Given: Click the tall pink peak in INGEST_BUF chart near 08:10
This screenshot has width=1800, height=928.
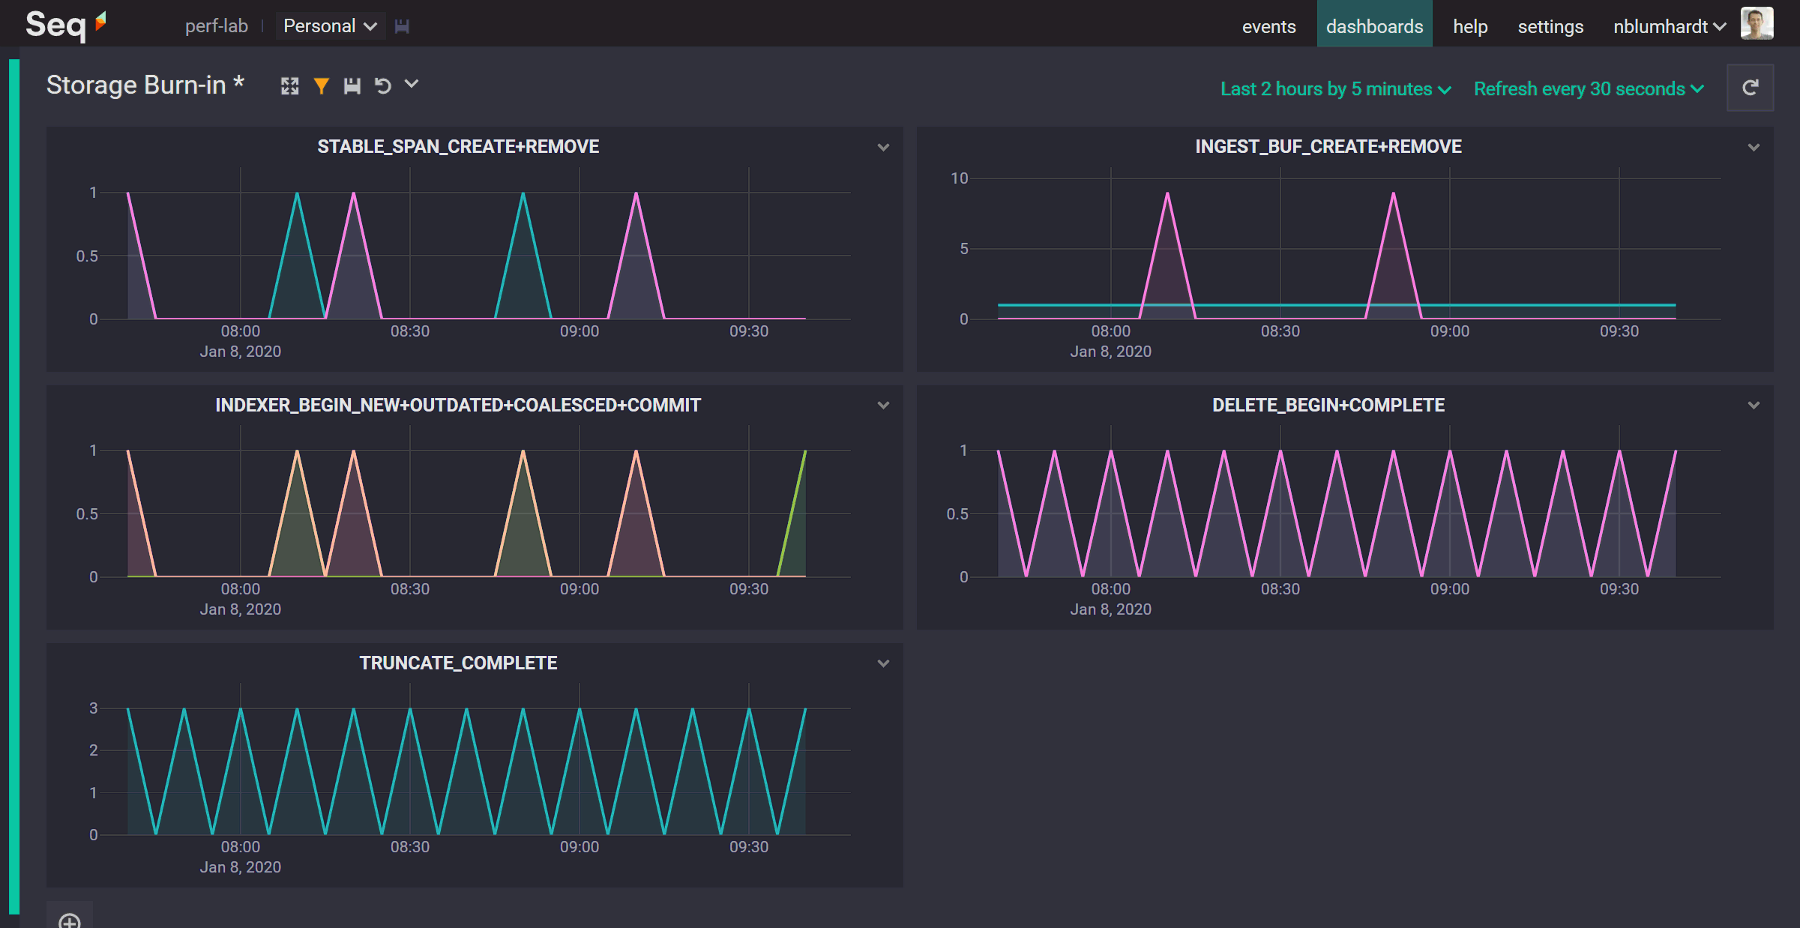Looking at the screenshot, I should [1167, 195].
